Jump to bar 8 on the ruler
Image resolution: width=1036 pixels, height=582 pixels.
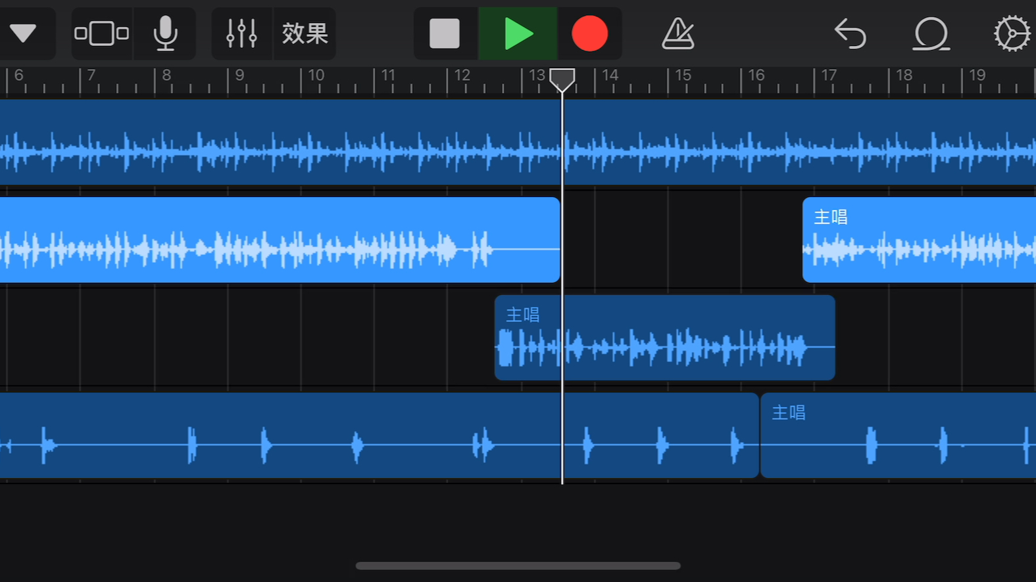pos(166,76)
